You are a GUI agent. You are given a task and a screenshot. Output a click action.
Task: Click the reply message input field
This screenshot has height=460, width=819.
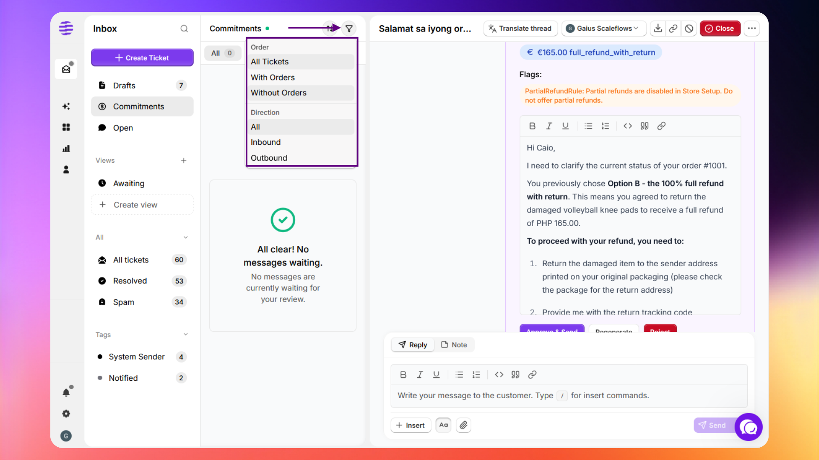pyautogui.click(x=569, y=396)
